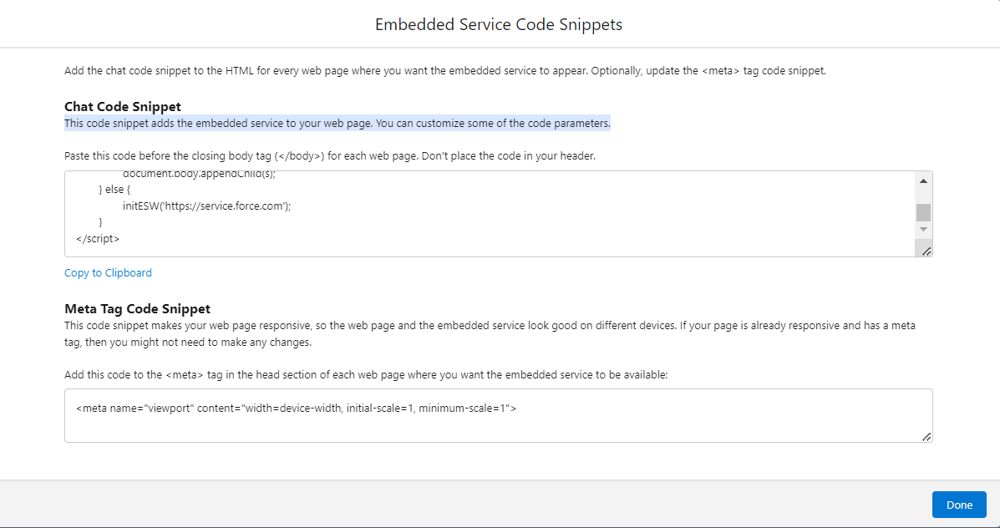The width and height of the screenshot is (1000, 528).
Task: Click the Done button
Action: [959, 505]
